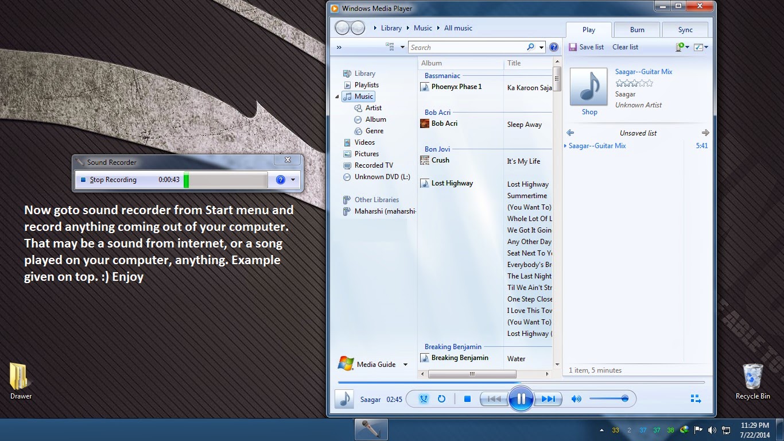784x441 pixels.
Task: Switch to Now Playing view
Action: (696, 399)
